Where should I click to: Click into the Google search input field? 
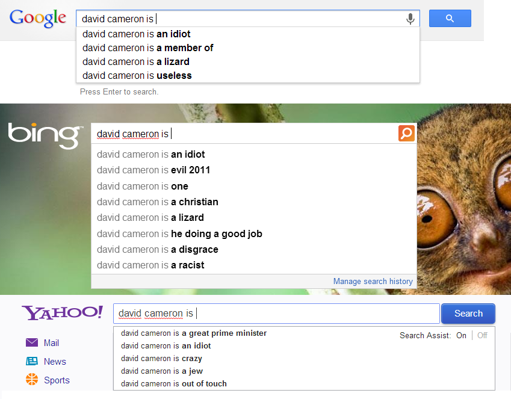point(241,19)
